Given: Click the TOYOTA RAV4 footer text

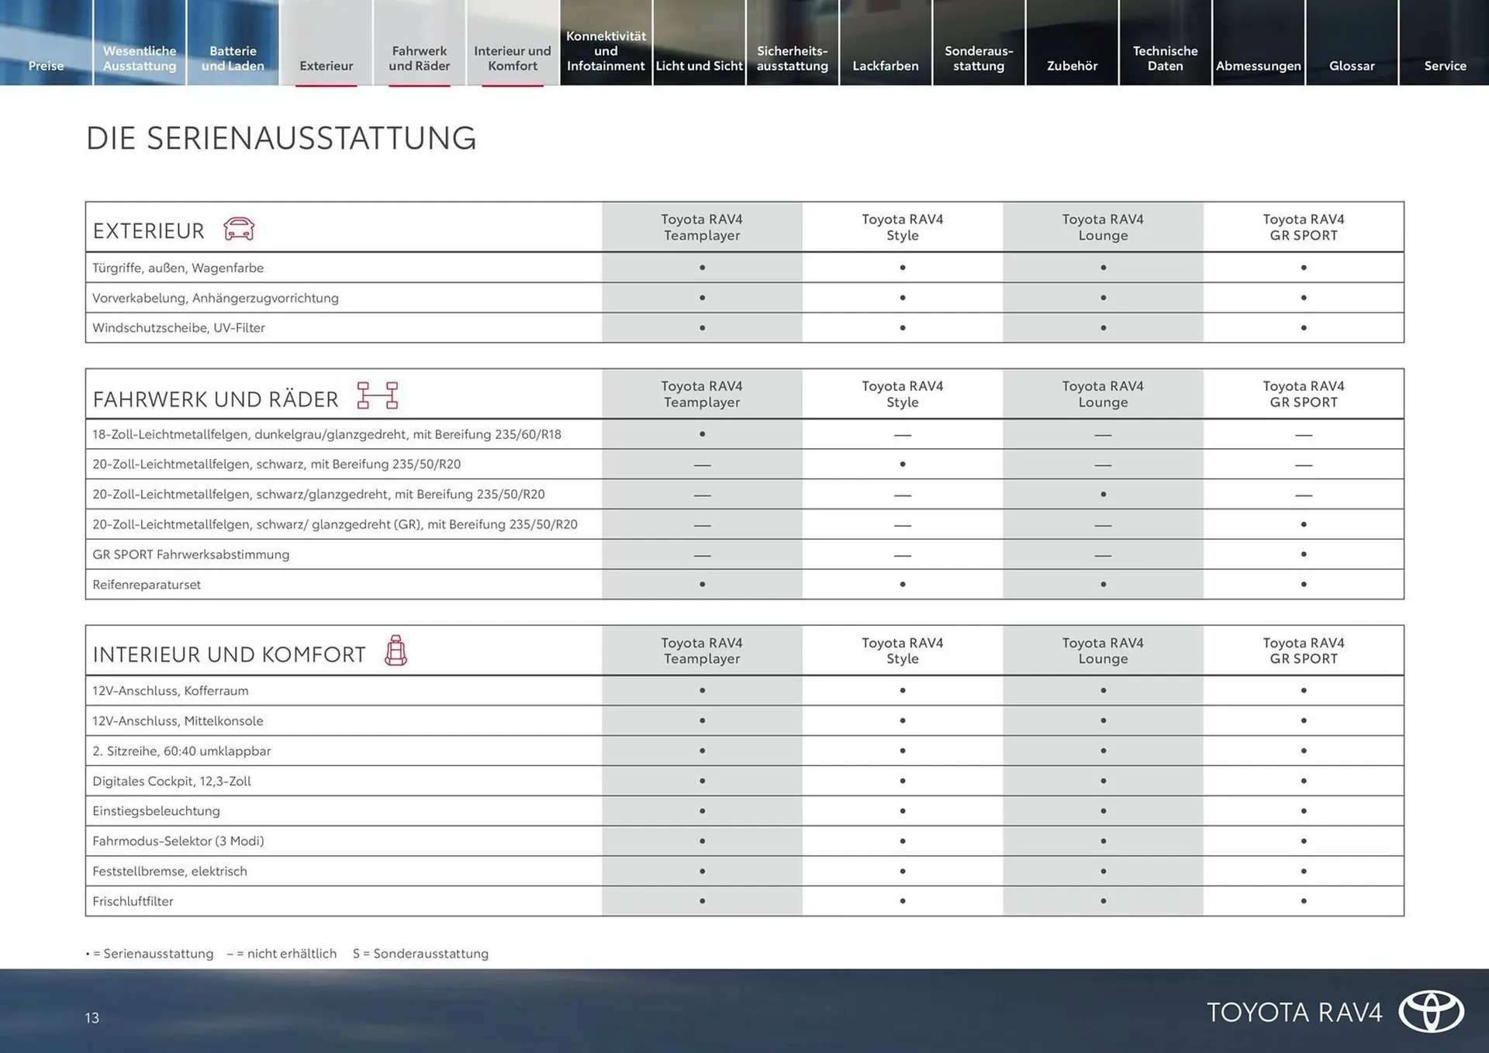Looking at the screenshot, I should pos(1294,1012).
